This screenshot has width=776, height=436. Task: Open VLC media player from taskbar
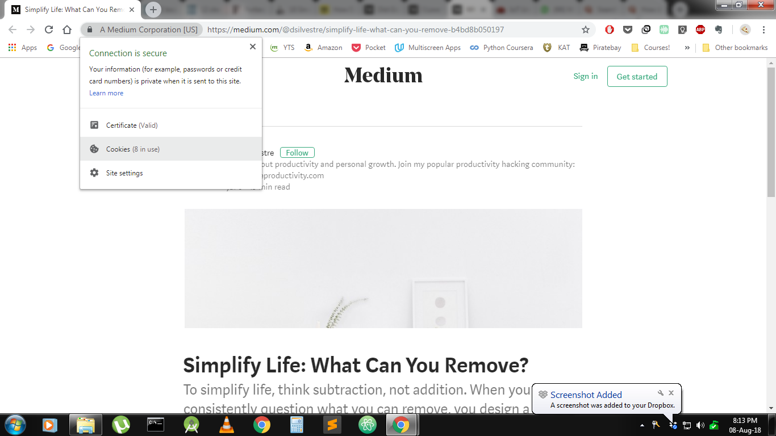226,425
